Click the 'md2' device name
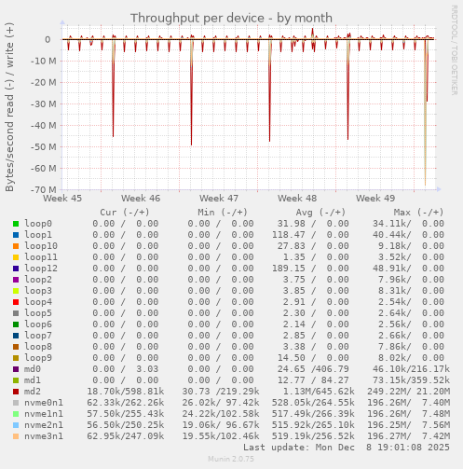Image resolution: width=463 pixels, height=469 pixels. (33, 392)
